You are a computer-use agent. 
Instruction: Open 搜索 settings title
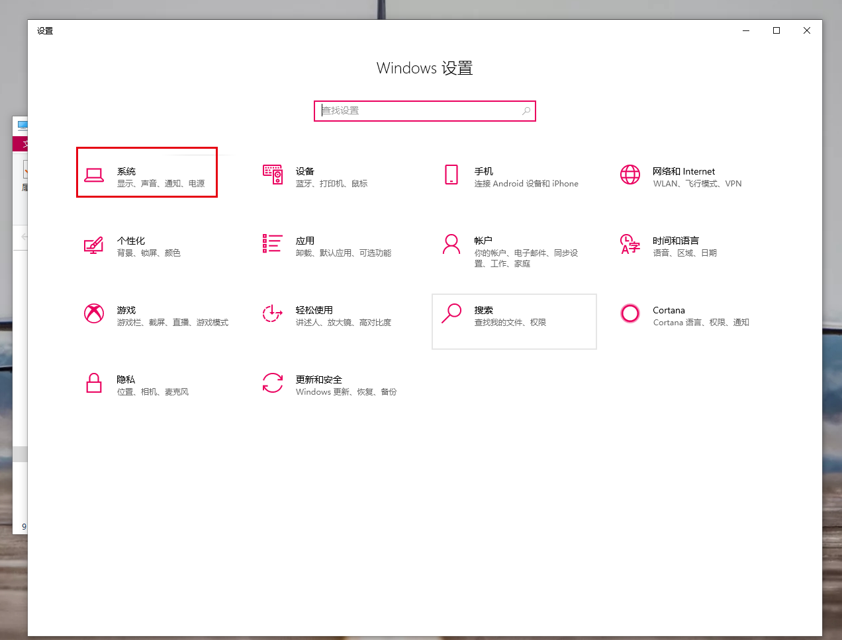pyautogui.click(x=484, y=310)
